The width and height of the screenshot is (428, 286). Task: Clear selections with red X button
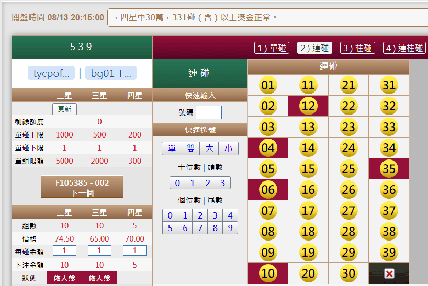389,273
